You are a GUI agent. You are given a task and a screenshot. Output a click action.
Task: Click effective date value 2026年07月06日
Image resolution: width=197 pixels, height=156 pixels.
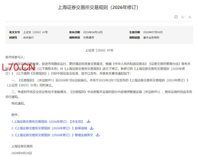[153, 32]
